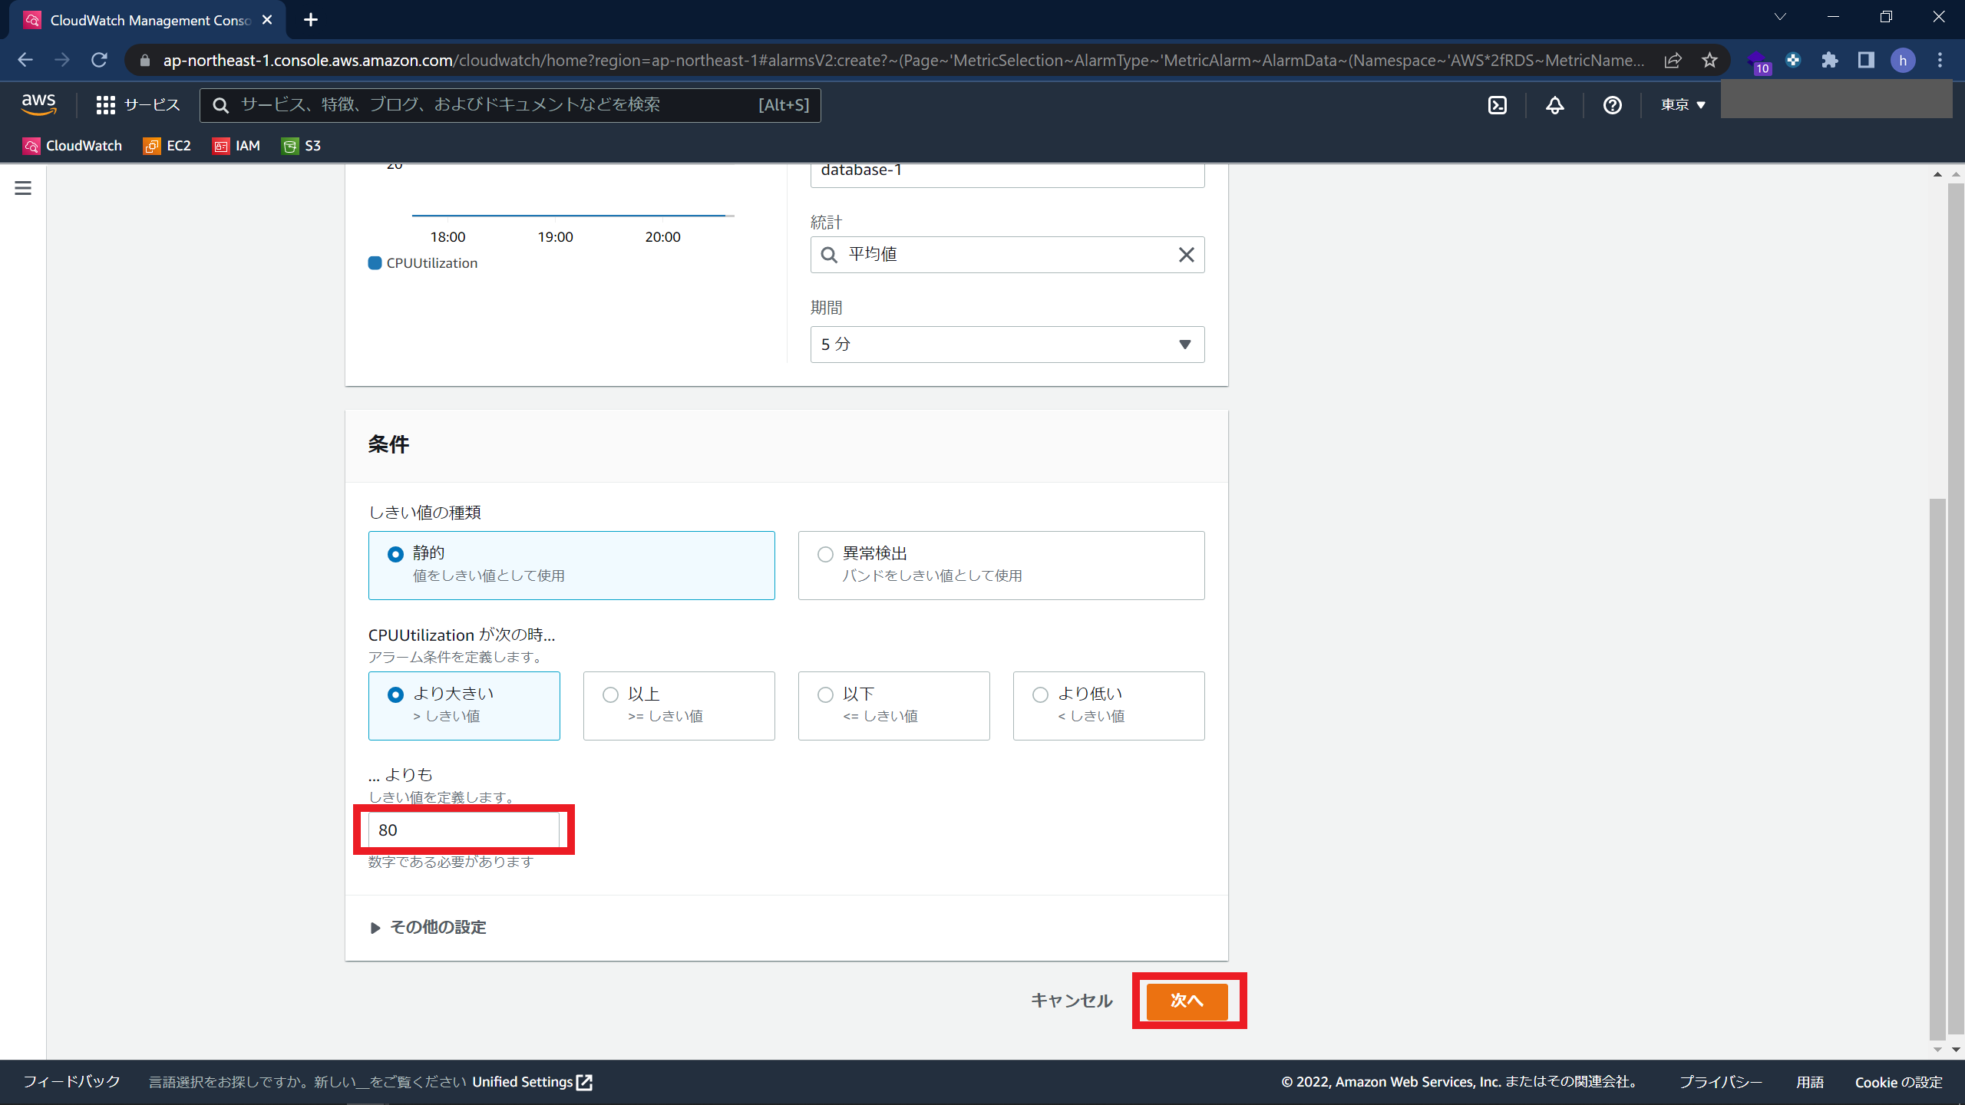Focus the AWS services search box
Screen dimensions: 1965x1105
pos(510,105)
